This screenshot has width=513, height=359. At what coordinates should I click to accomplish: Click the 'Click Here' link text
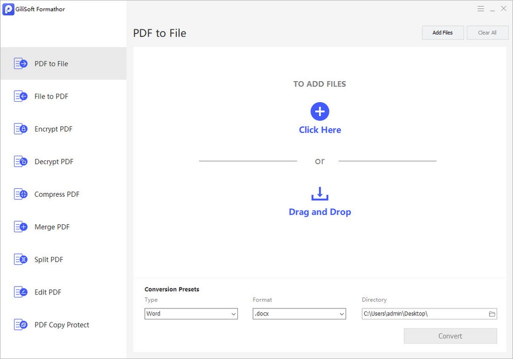coord(320,130)
